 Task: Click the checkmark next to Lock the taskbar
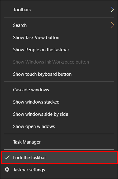click(7, 157)
